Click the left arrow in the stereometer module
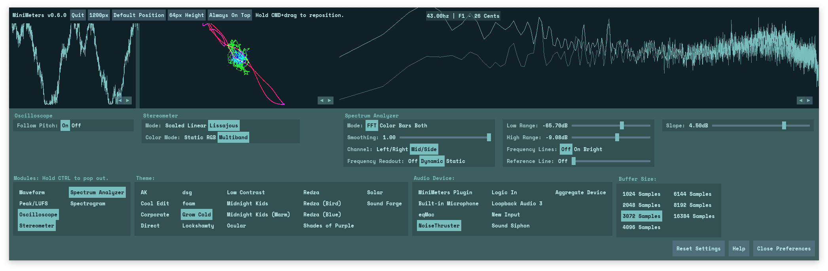828x271 pixels. click(322, 100)
